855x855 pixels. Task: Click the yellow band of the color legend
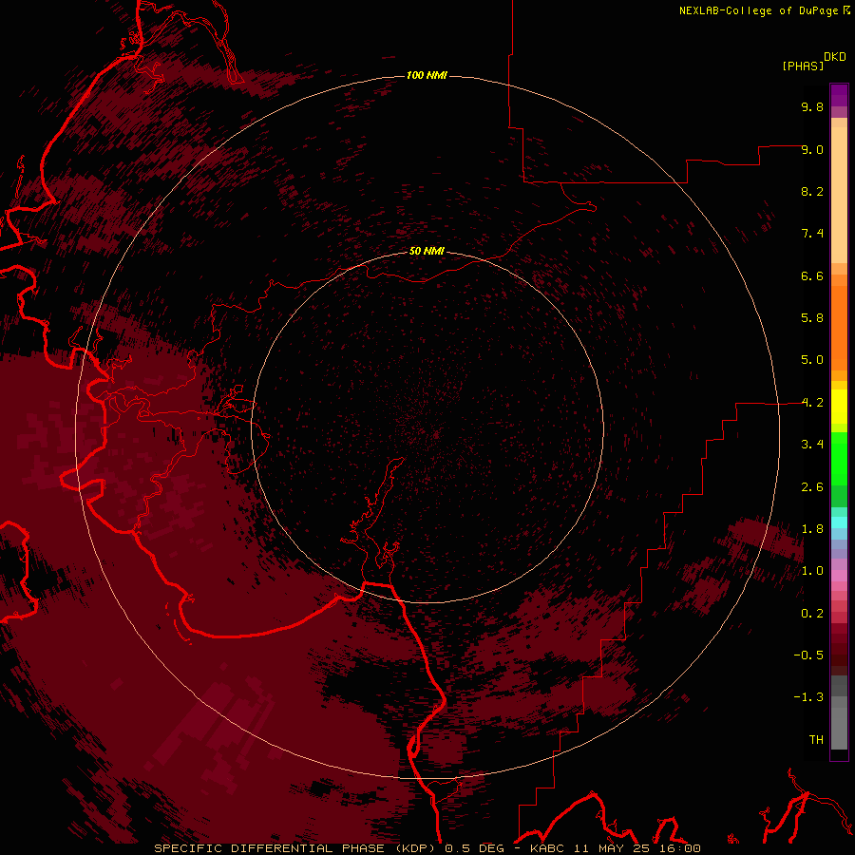point(839,407)
